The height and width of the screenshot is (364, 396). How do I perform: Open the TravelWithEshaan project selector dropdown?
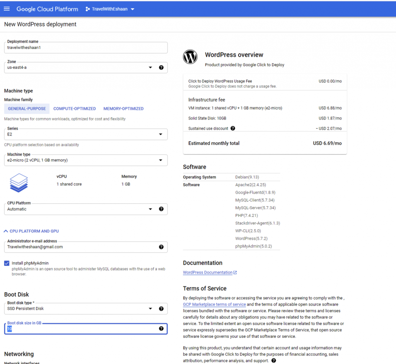(x=110, y=9)
